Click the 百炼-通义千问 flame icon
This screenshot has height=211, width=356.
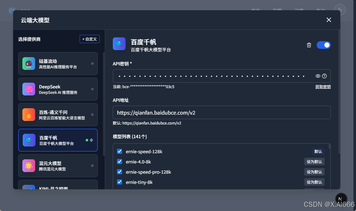[29, 115]
